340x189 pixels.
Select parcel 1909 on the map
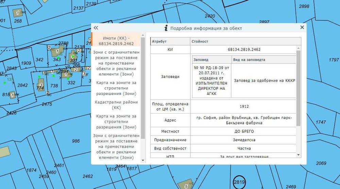(26, 63)
